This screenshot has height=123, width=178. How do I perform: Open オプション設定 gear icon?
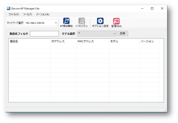[100, 22]
